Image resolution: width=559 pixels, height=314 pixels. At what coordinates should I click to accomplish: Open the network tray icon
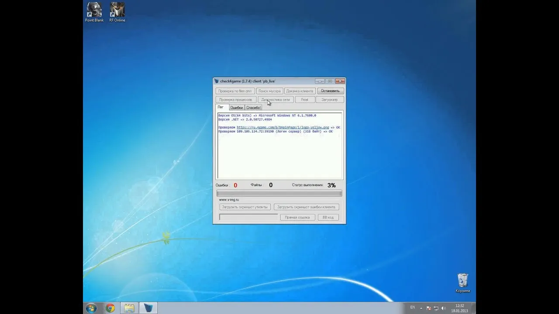(436, 308)
